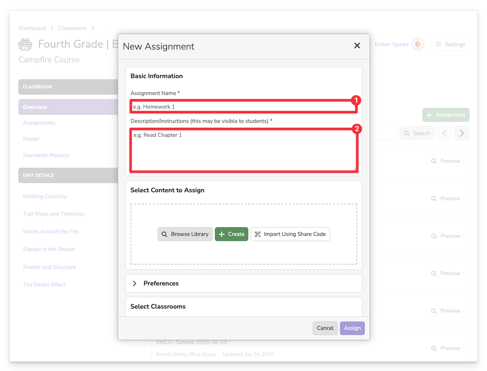
Task: Click the green Assignment add button
Action: pos(446,115)
